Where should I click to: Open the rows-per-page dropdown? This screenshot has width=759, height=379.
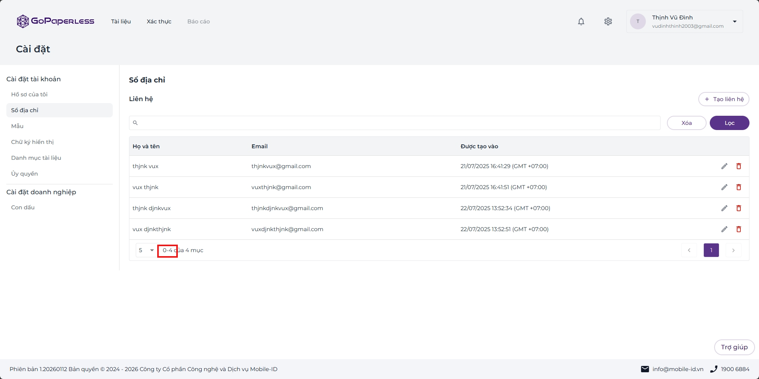(147, 250)
